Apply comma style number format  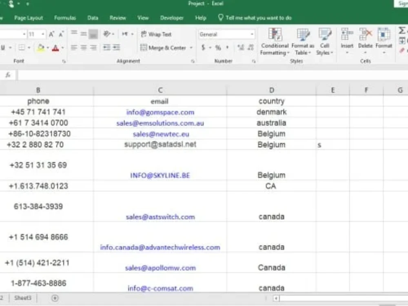(x=227, y=47)
